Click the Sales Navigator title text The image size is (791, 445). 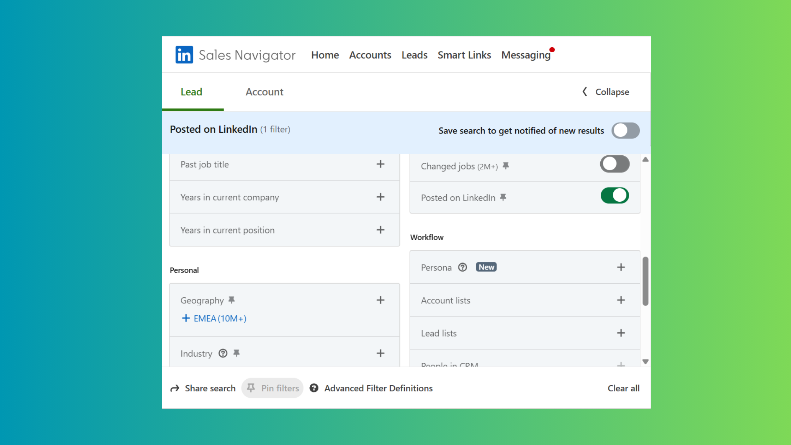click(247, 55)
